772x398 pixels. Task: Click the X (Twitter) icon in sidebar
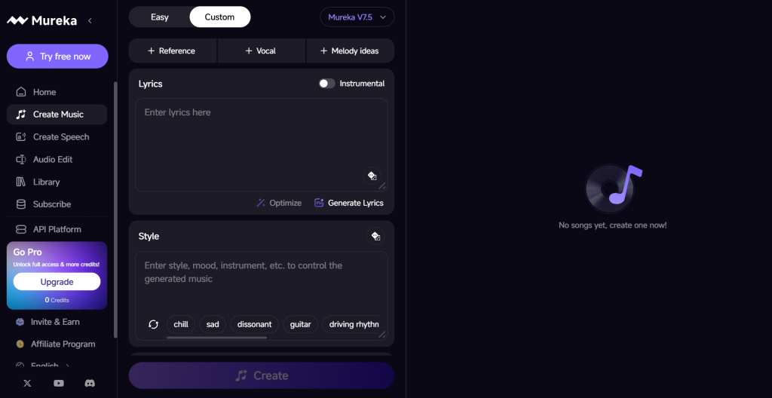[x=28, y=383]
